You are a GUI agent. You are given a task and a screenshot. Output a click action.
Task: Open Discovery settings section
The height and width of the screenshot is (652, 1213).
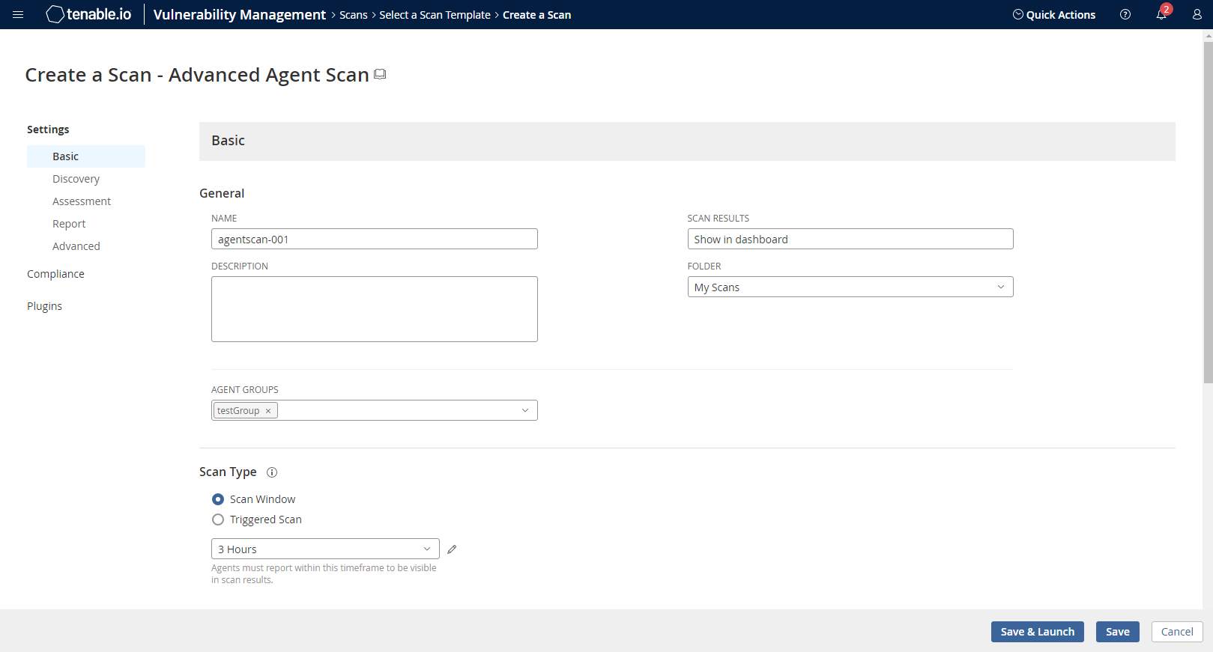76,179
